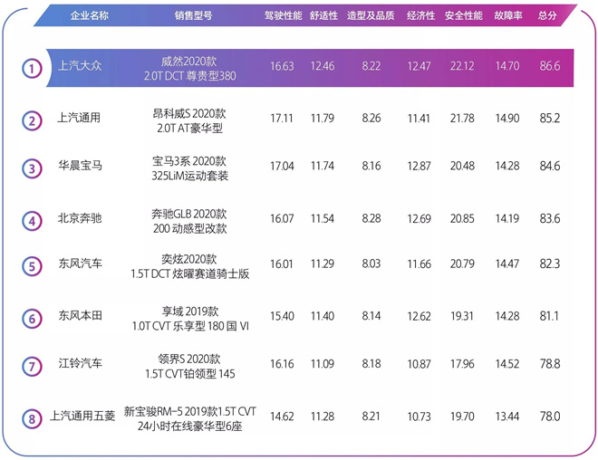Click total score 86.6
The height and width of the screenshot is (460, 598).
[x=550, y=66]
